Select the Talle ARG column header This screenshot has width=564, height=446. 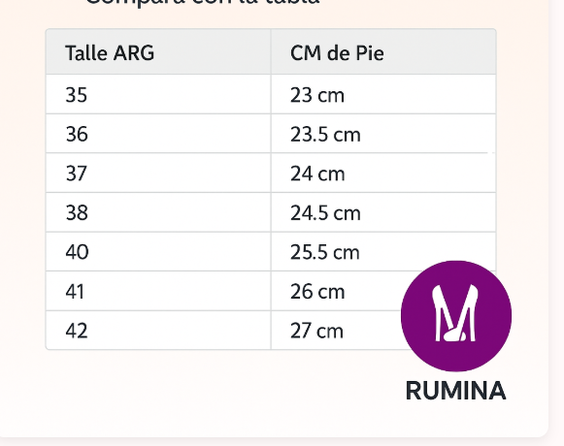pyautogui.click(x=158, y=51)
